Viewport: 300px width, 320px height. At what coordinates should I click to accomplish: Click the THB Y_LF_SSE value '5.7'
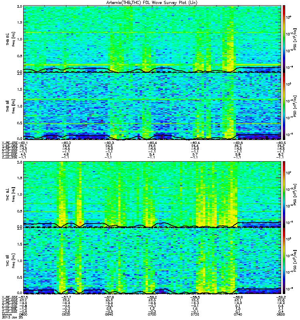pyautogui.click(x=195, y=154)
